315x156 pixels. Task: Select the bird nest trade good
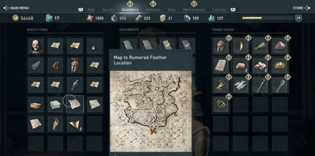279,65
